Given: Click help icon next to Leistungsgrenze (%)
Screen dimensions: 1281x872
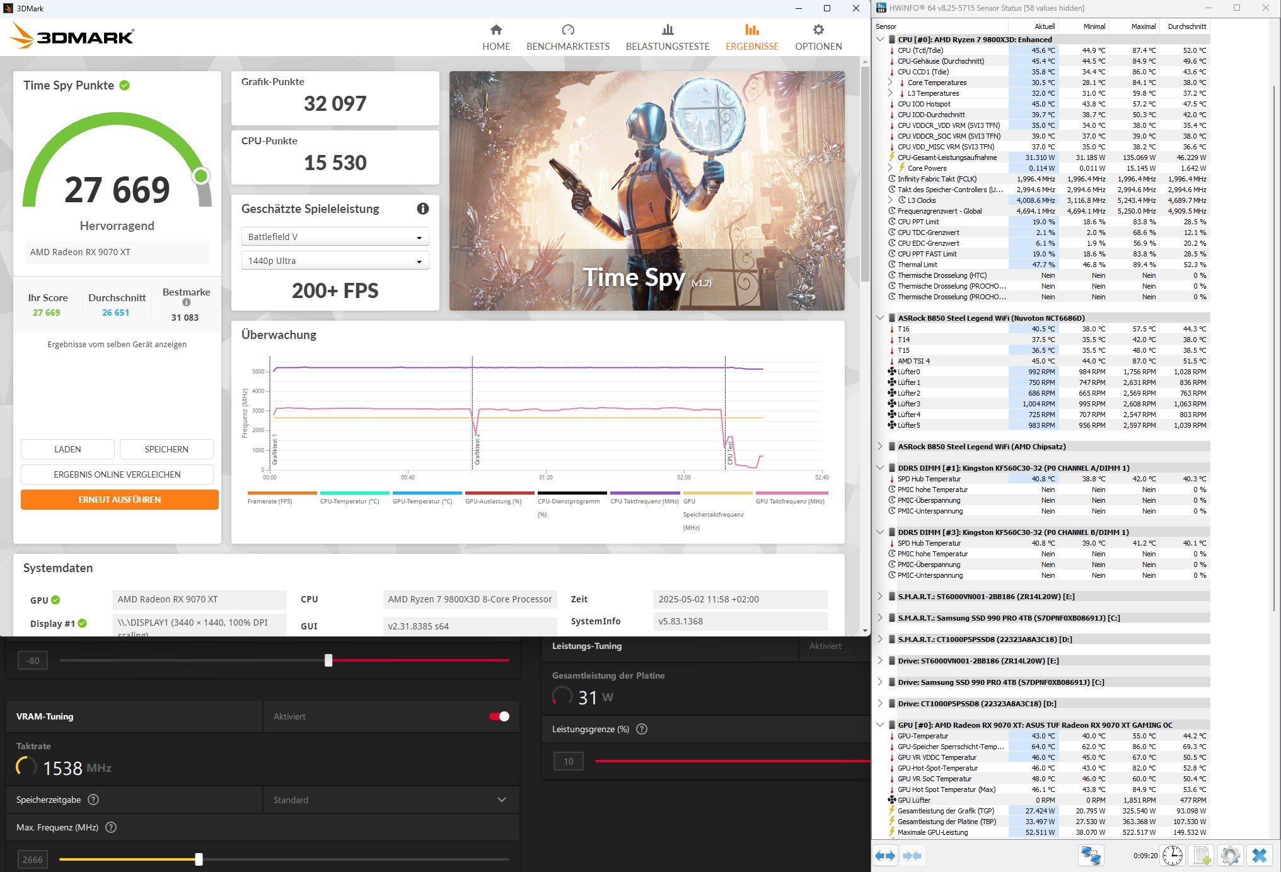Looking at the screenshot, I should [642, 729].
